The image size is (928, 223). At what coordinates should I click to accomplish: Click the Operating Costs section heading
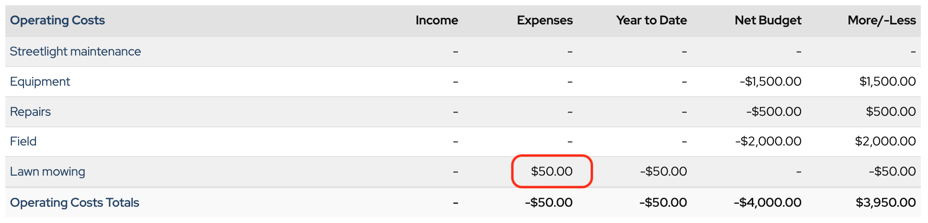point(57,21)
